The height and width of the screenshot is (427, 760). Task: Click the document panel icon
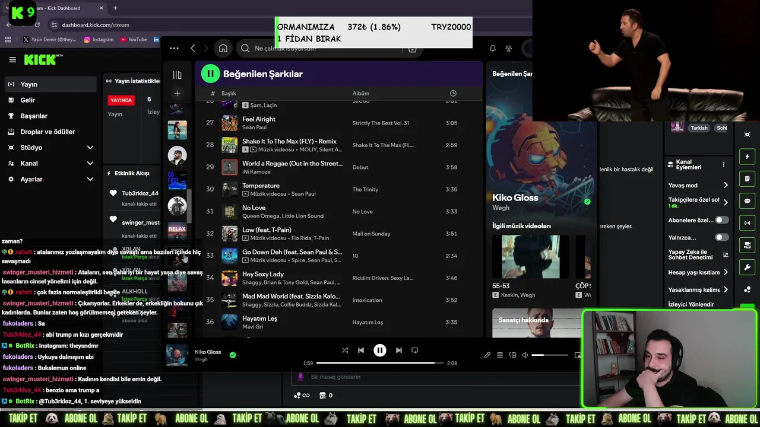point(747,179)
